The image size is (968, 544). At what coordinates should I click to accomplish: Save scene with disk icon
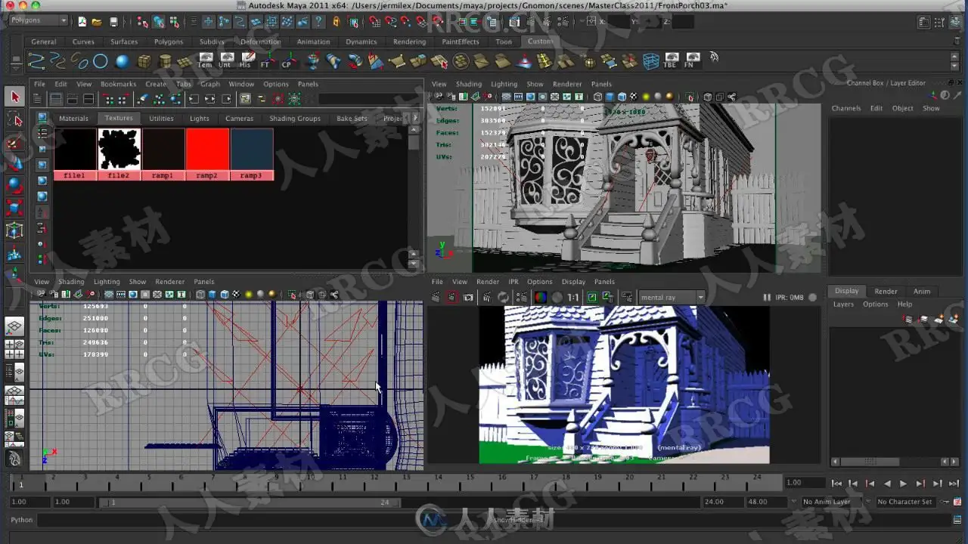(x=113, y=22)
